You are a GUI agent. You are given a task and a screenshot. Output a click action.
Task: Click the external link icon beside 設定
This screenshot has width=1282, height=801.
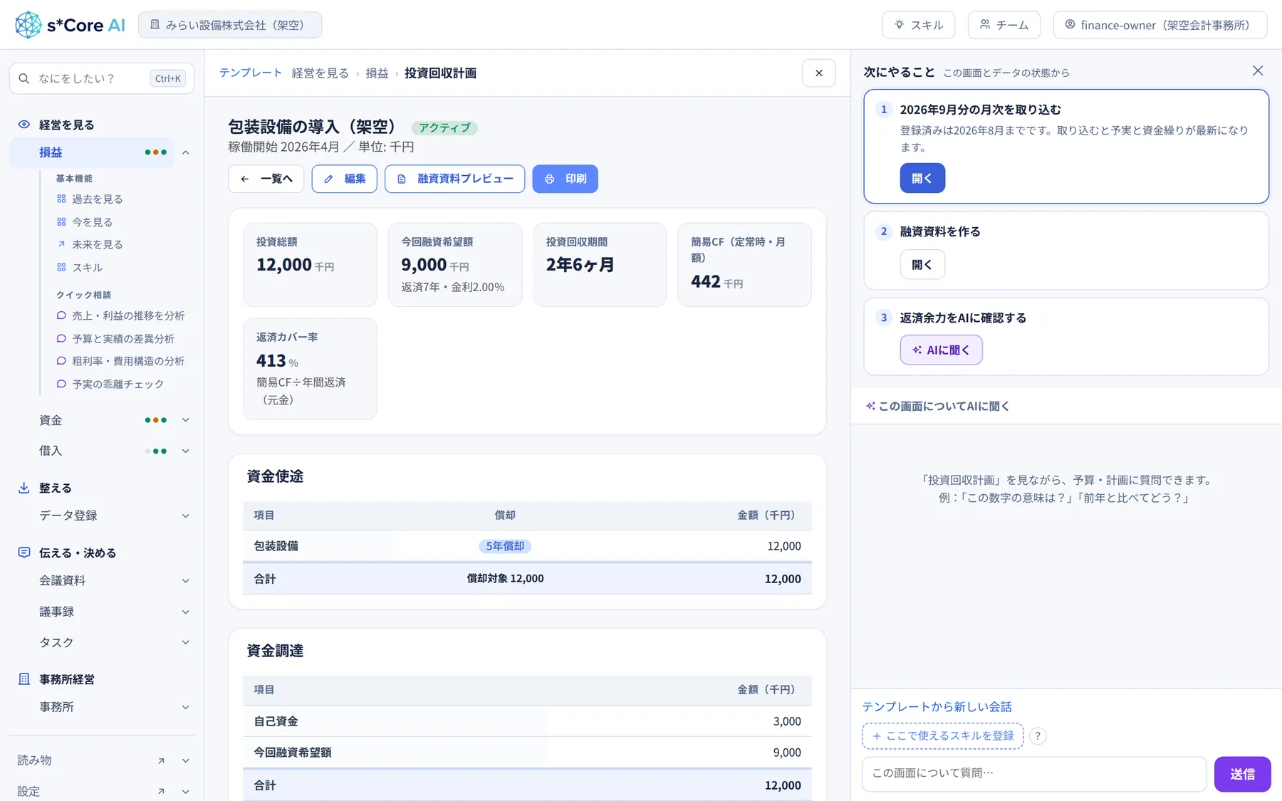click(161, 791)
